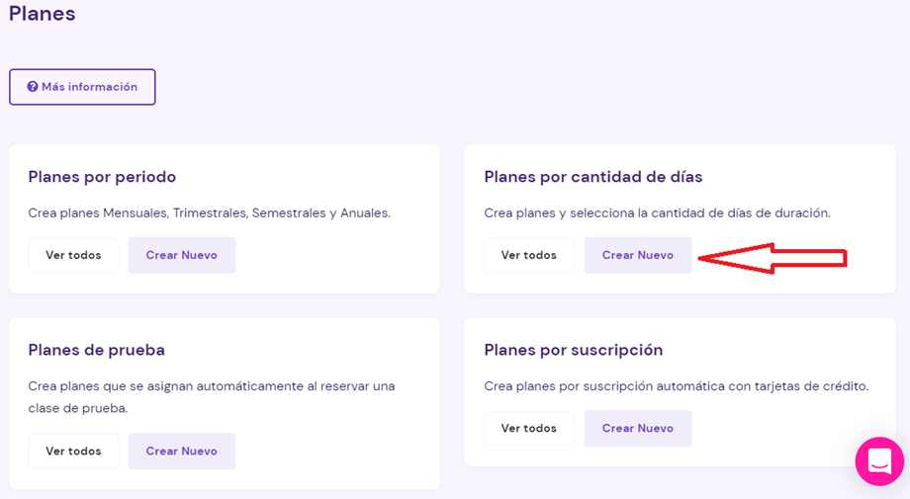Click the question mark icon in Más información
The width and height of the screenshot is (910, 499).
click(x=33, y=87)
